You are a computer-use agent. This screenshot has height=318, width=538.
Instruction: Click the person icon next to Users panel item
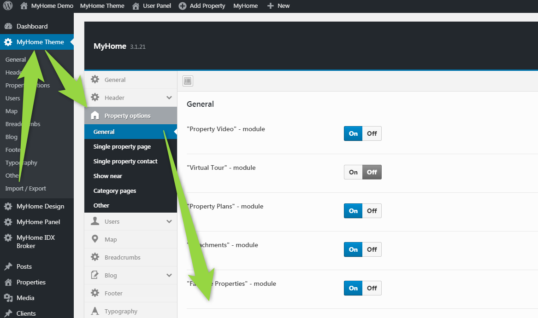pos(95,221)
